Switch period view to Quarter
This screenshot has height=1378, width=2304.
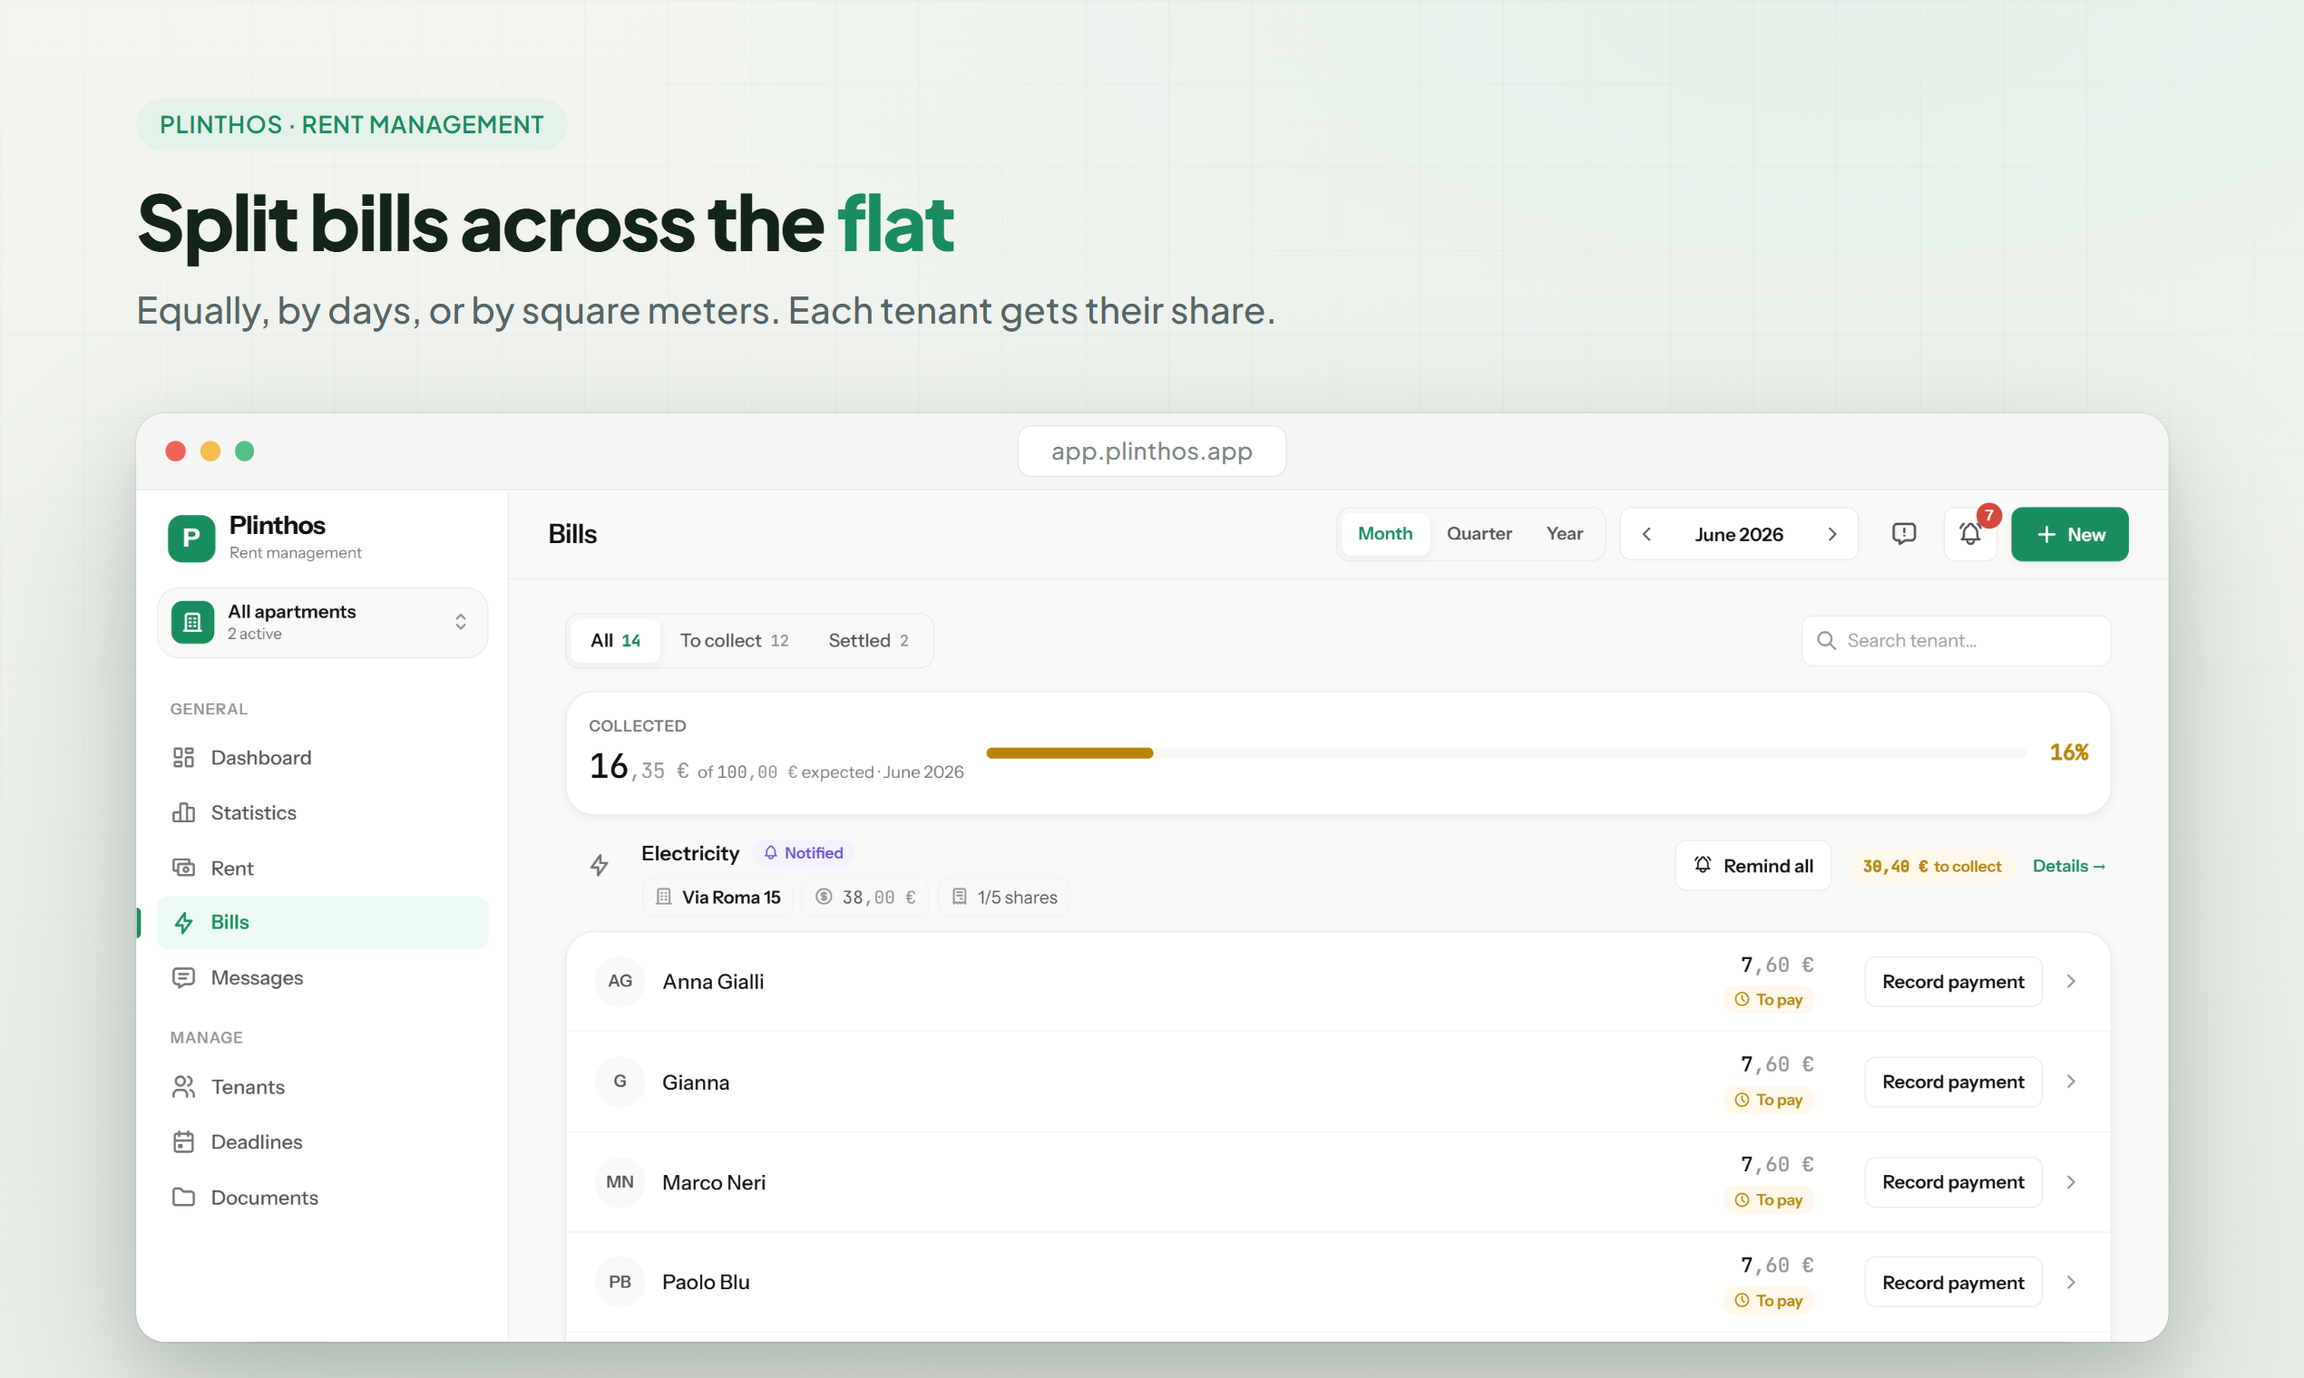(1479, 534)
